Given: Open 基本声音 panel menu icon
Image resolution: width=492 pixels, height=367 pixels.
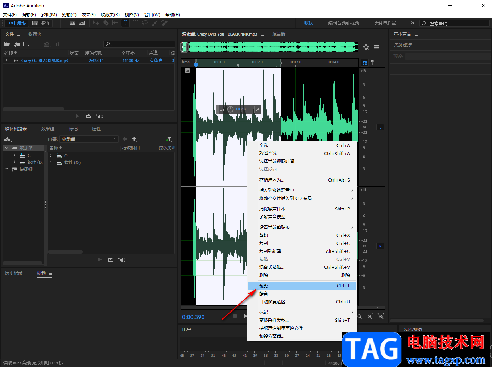Looking at the screenshot, I should point(416,34).
